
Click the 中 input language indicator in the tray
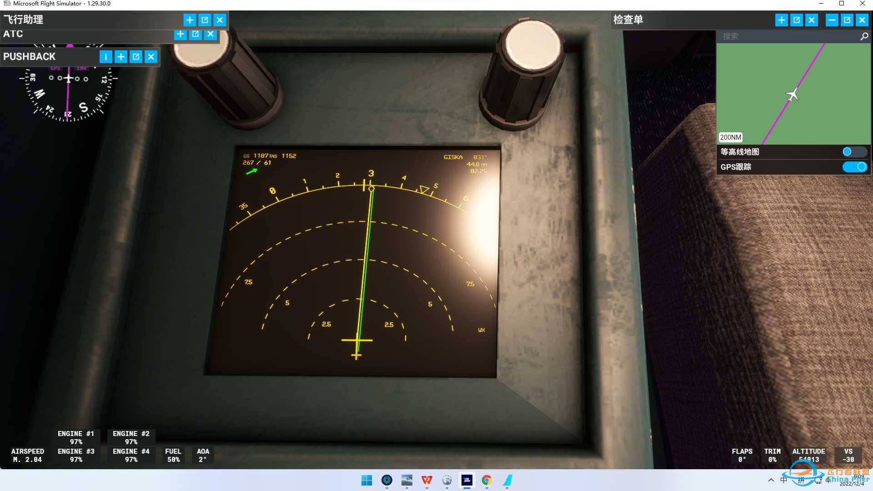[x=784, y=480]
